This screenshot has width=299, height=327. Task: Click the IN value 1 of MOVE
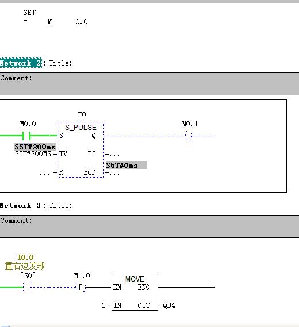tap(103, 306)
